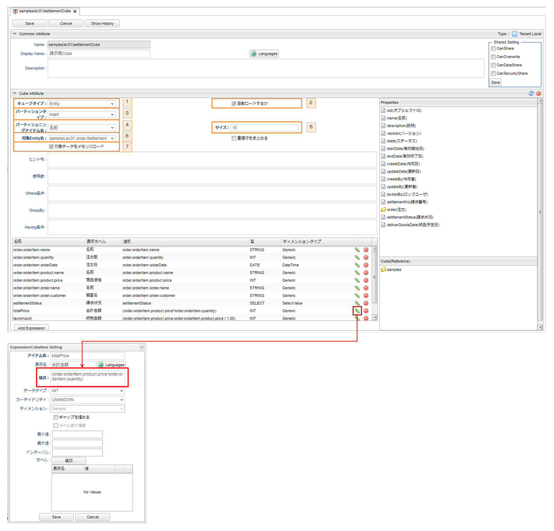The width and height of the screenshot is (554, 531).
Task: Collapse the Common Attribute section
Action: [15, 34]
